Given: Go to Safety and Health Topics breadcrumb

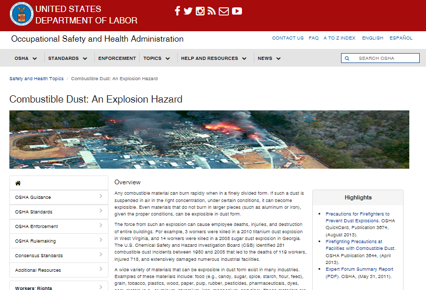Looking at the screenshot, I should pyautogui.click(x=36, y=79).
